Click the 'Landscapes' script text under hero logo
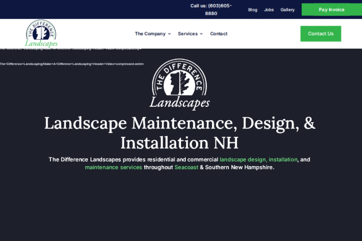 coord(180,103)
